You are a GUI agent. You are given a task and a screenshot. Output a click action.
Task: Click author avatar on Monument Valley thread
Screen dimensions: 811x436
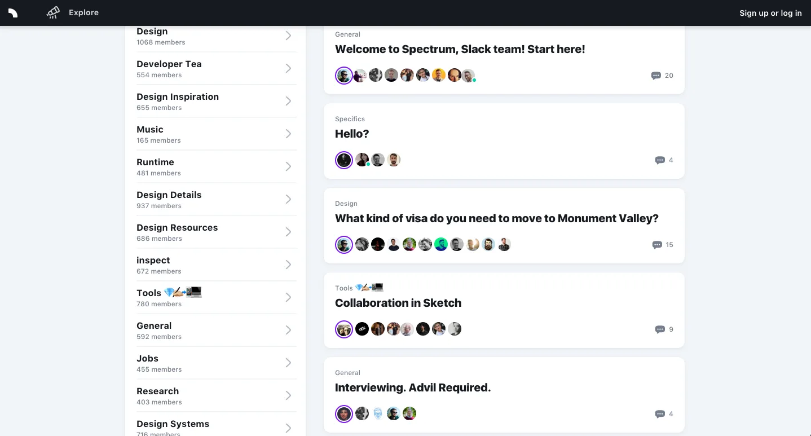(x=344, y=245)
